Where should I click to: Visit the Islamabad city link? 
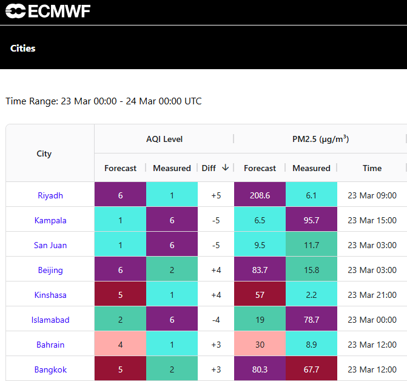point(50,320)
